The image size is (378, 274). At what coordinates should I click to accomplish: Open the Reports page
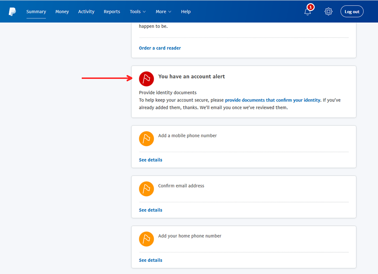click(x=112, y=11)
